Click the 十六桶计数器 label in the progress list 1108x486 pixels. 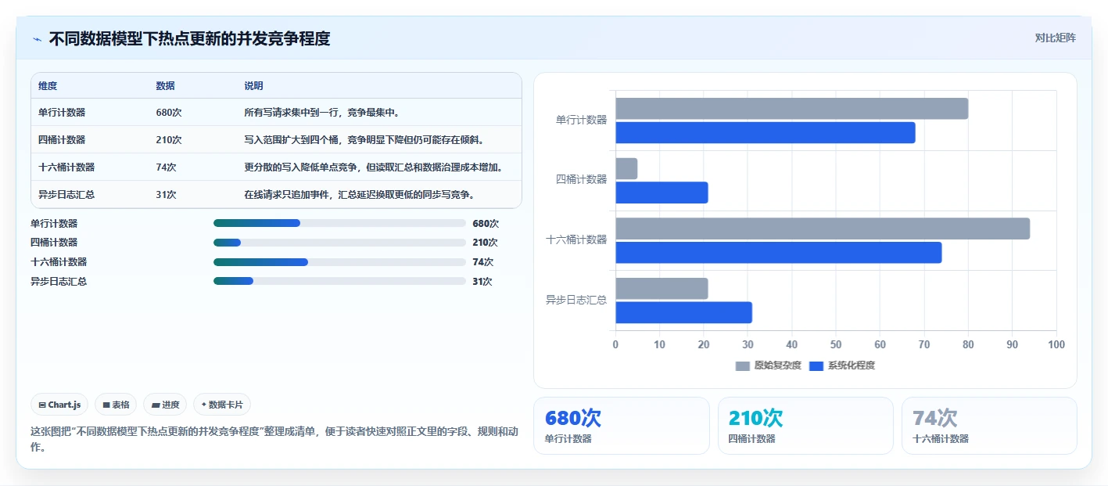coord(59,262)
